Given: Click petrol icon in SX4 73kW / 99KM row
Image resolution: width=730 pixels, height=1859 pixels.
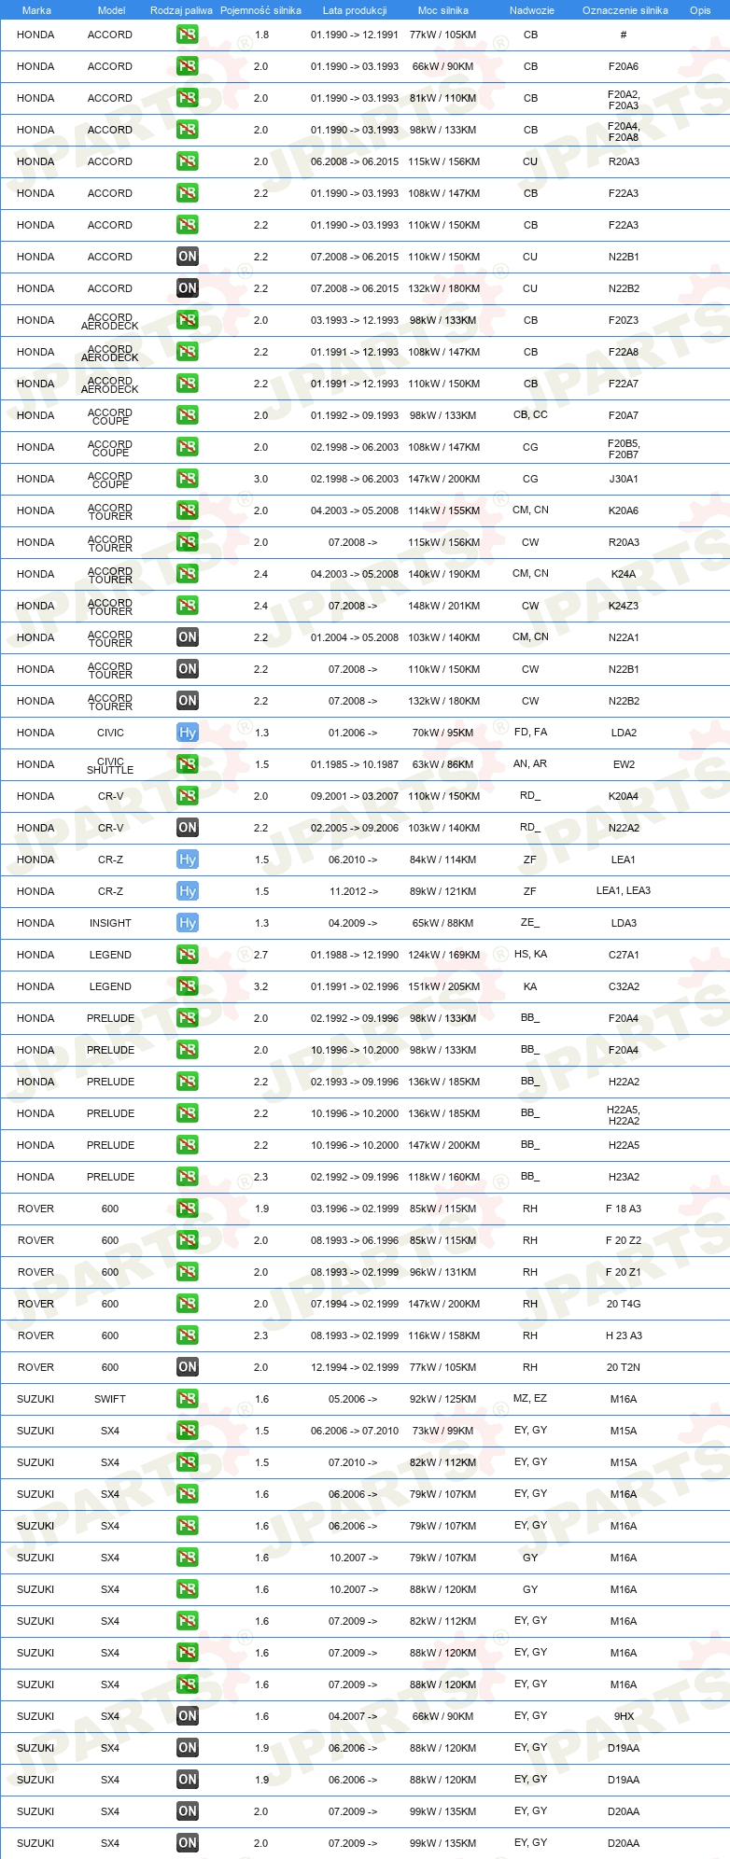Looking at the screenshot, I should point(188,1431).
